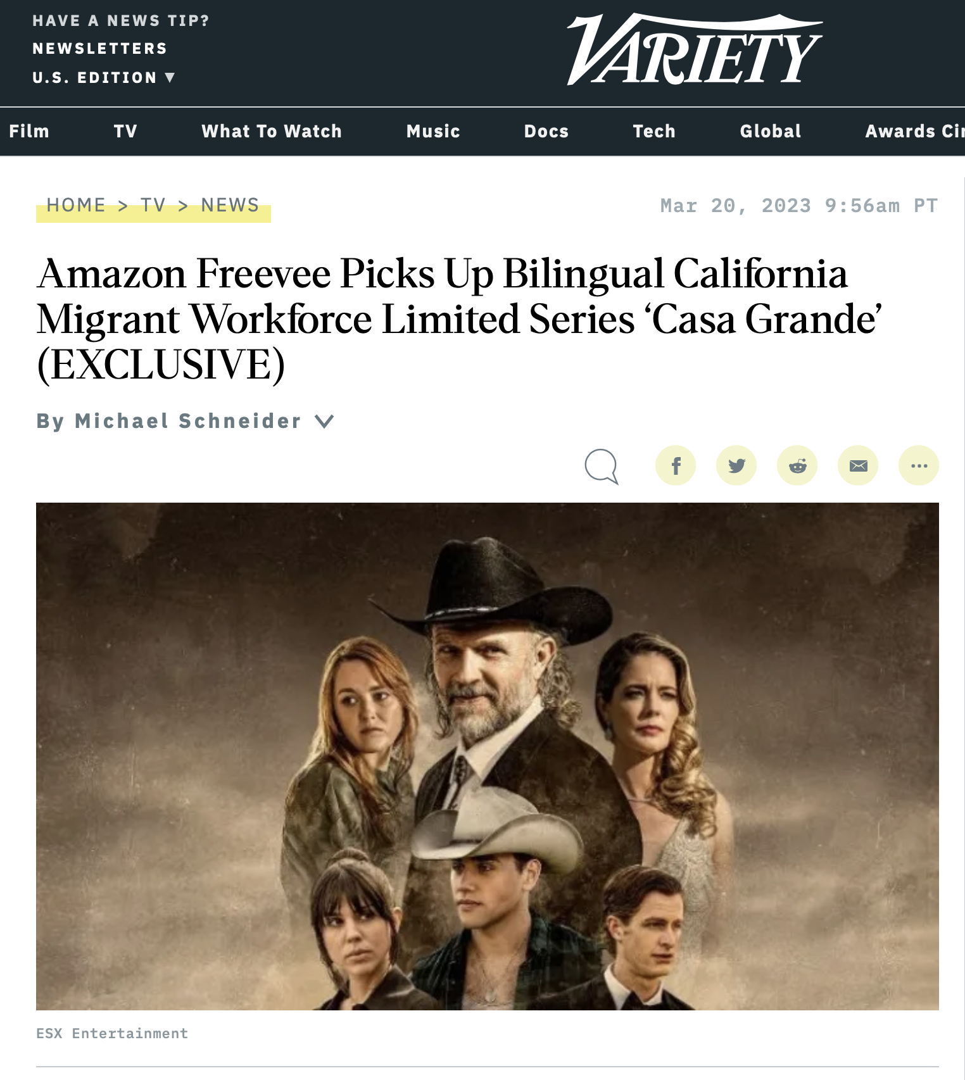Open more sharing options ellipsis

(x=919, y=466)
